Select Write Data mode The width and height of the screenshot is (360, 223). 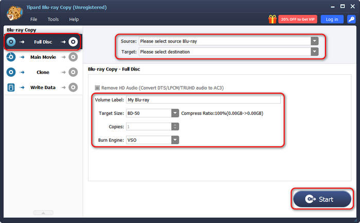point(43,88)
